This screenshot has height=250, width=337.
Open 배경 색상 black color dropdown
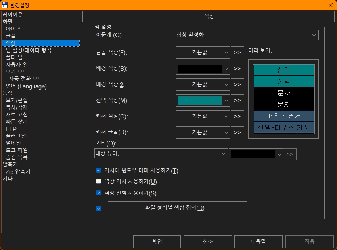(203, 69)
